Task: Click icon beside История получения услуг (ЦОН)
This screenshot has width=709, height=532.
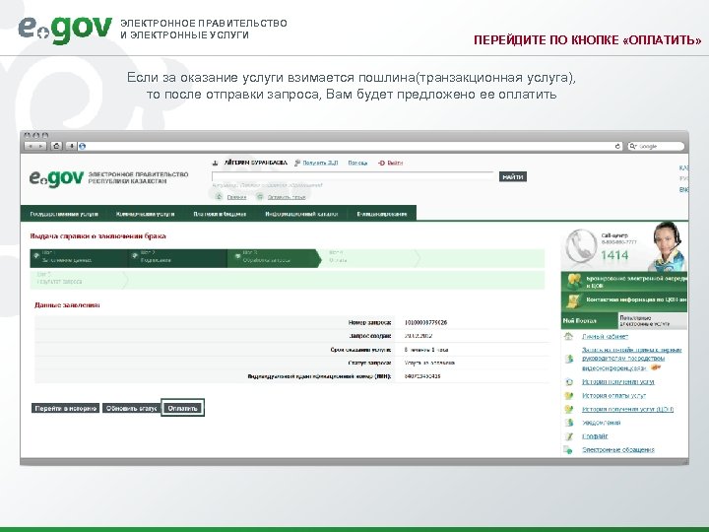Action: [x=569, y=409]
